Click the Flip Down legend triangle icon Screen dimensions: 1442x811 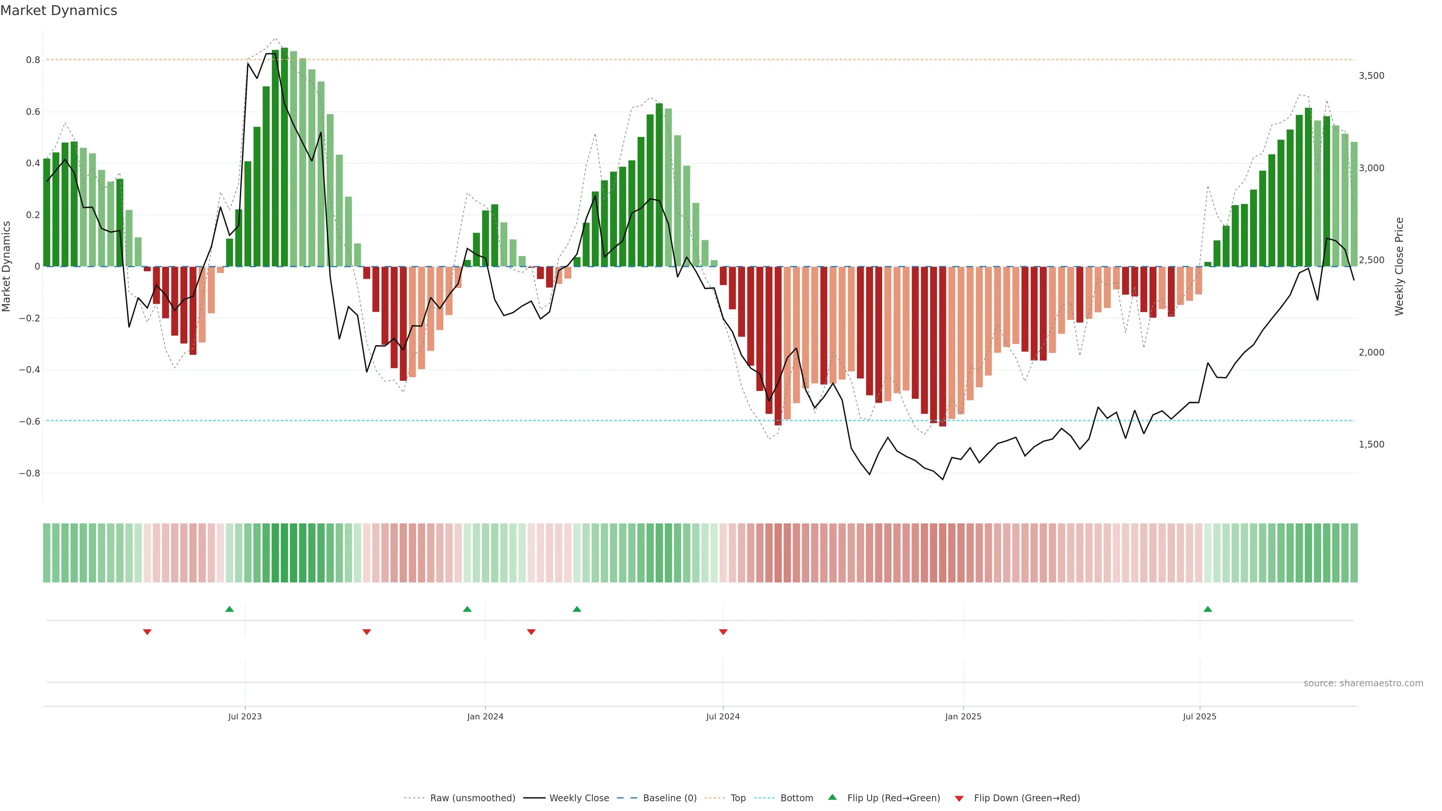959,799
